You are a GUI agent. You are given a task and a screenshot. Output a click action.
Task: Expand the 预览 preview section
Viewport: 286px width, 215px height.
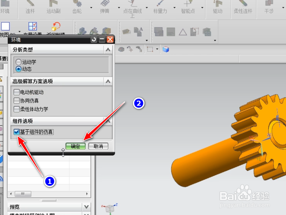tap(86, 207)
